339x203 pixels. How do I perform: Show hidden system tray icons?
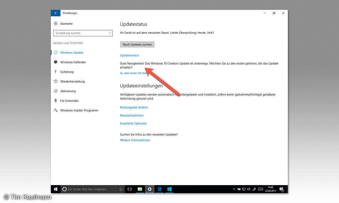[234, 189]
